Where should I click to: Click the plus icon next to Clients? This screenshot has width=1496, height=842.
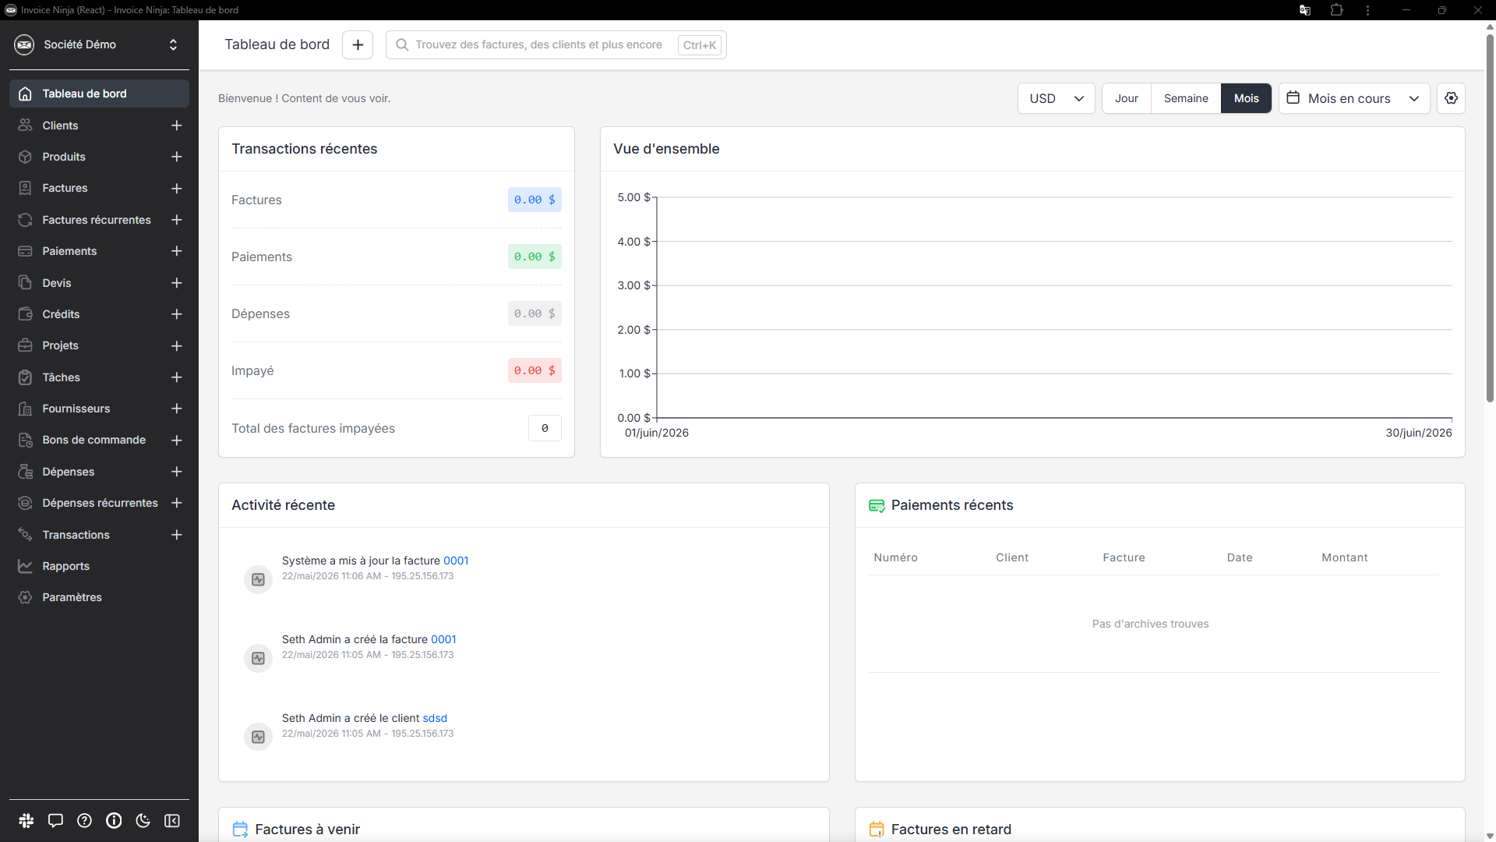177,126
